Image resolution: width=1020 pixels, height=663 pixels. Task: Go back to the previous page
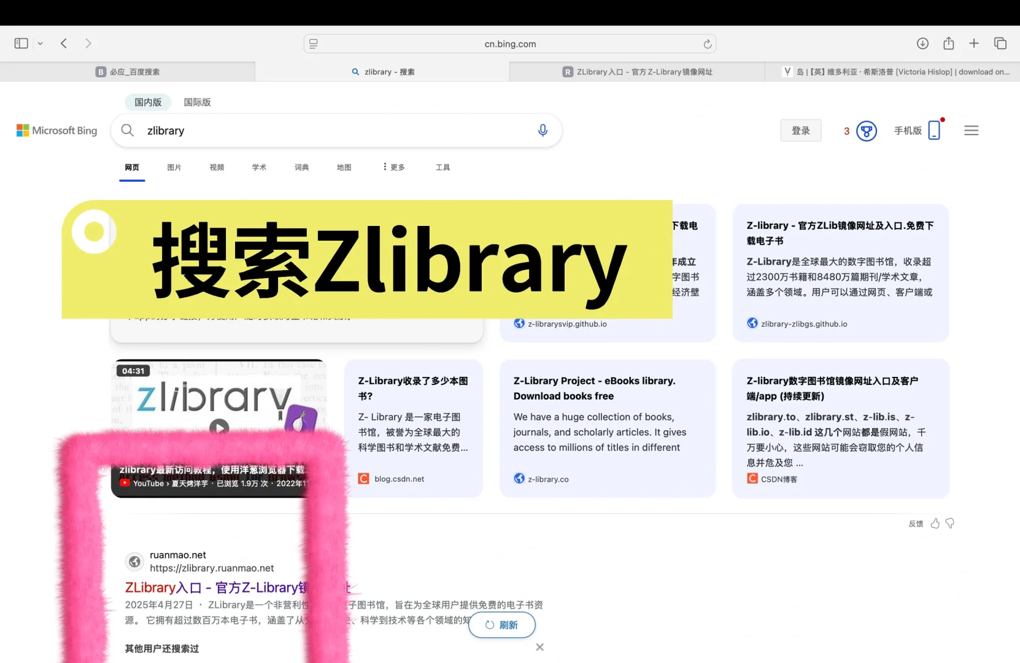tap(64, 44)
